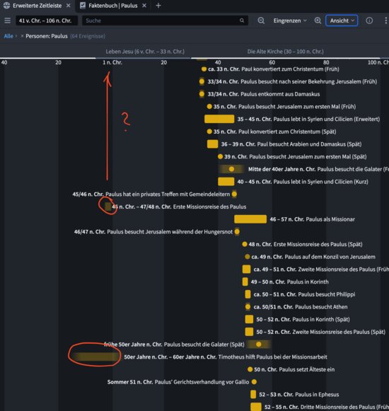
Task: Open the Ansicht dropdown menu
Action: [x=342, y=21]
